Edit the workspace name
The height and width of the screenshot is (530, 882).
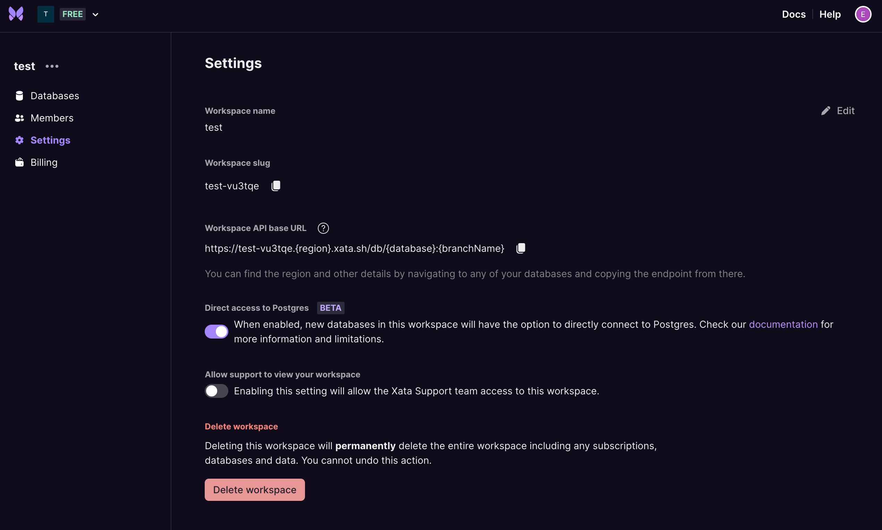837,111
